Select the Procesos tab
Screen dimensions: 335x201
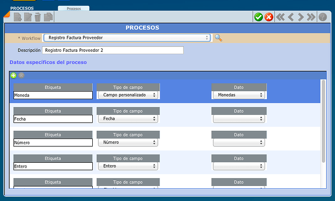pos(74,9)
